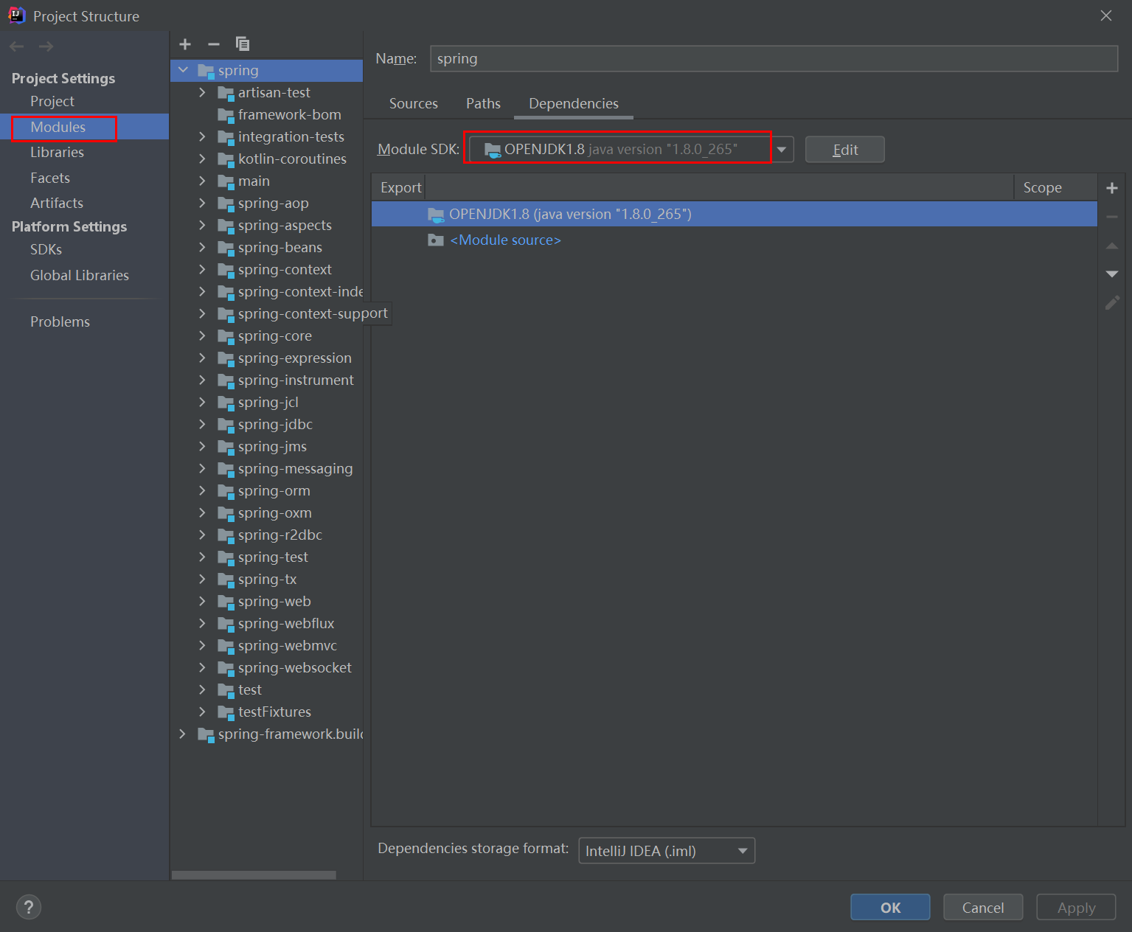Click the remove dependency minus icon
1132x932 pixels.
pyautogui.click(x=1112, y=217)
